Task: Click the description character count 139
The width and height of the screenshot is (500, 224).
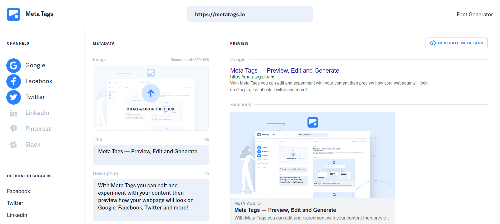Action: 206,174
